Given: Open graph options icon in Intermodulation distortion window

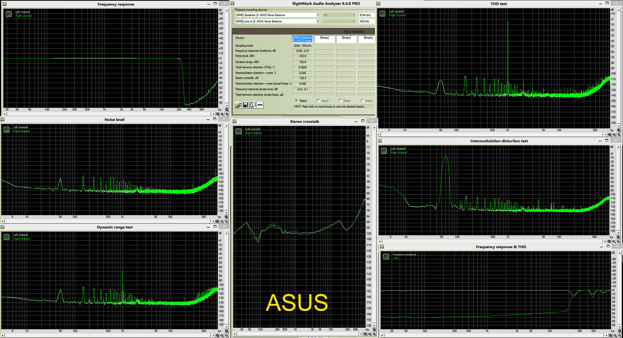Looking at the screenshot, I should tap(384, 151).
